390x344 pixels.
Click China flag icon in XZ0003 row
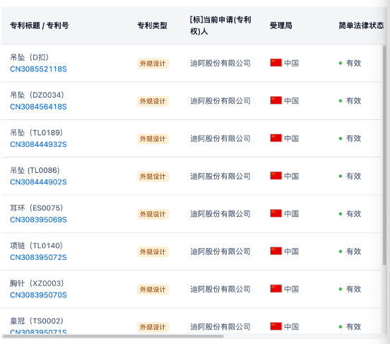click(276, 289)
